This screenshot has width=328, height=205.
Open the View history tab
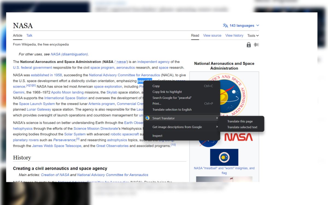[234, 36]
